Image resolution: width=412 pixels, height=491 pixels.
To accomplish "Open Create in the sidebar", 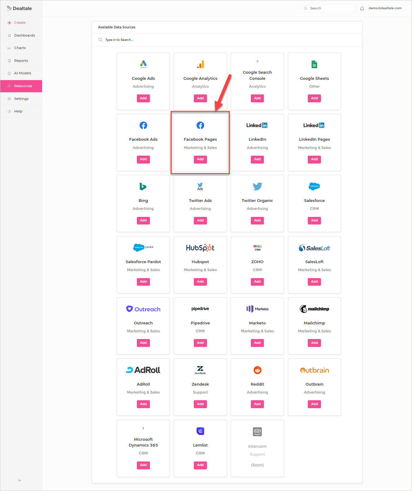I will click(21, 23).
